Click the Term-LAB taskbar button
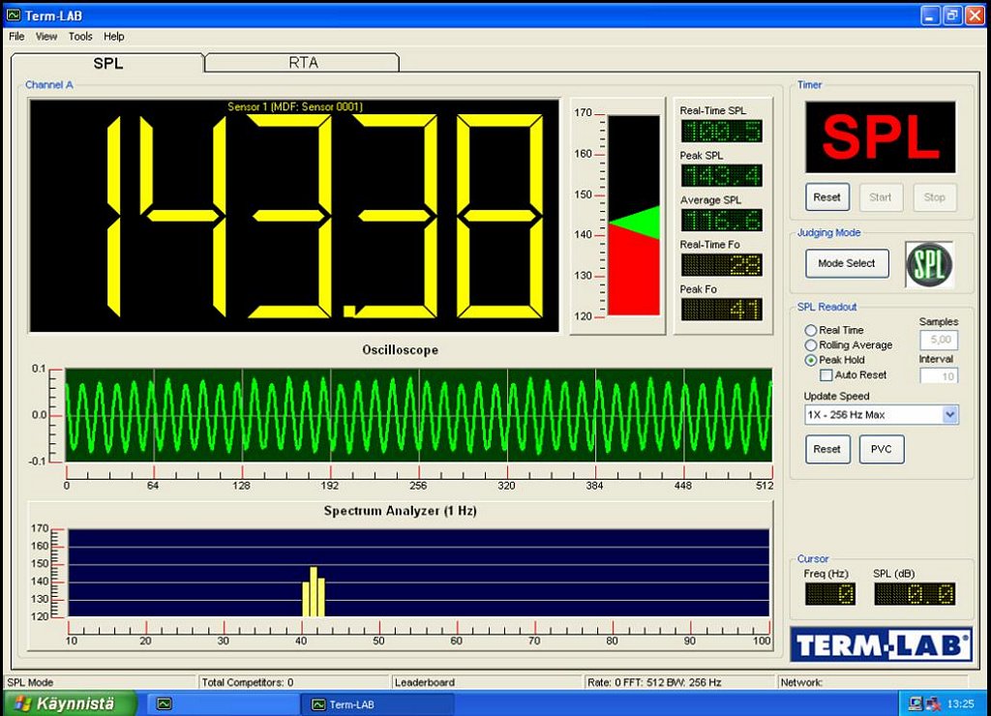991x716 pixels. [x=368, y=703]
